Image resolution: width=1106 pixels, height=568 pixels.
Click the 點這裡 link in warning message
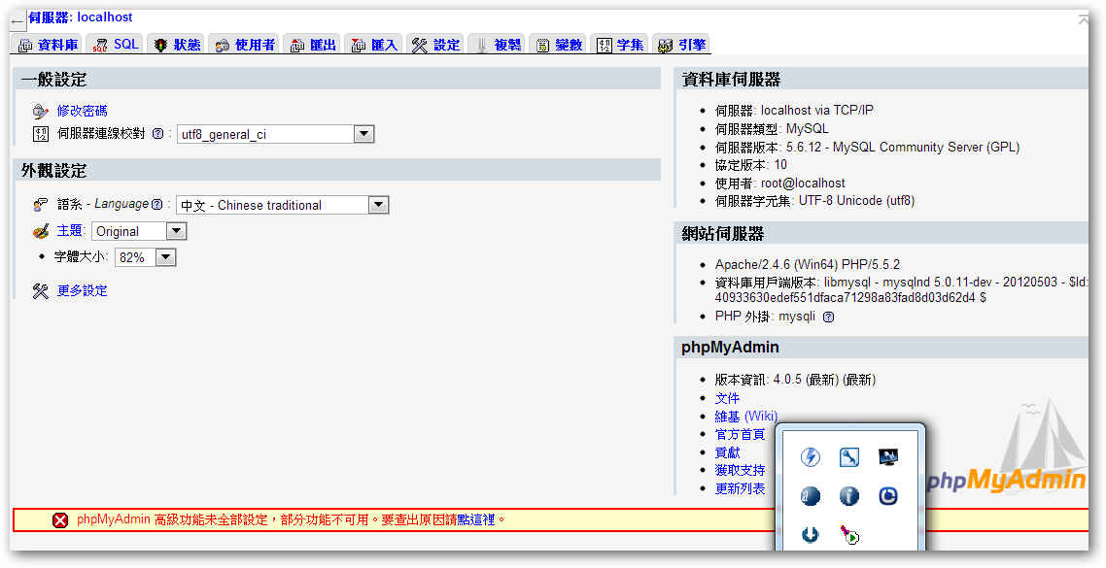[476, 520]
